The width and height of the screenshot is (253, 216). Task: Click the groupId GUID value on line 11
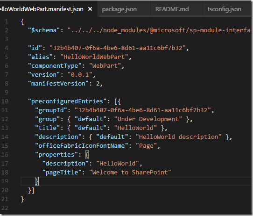coord(143,110)
